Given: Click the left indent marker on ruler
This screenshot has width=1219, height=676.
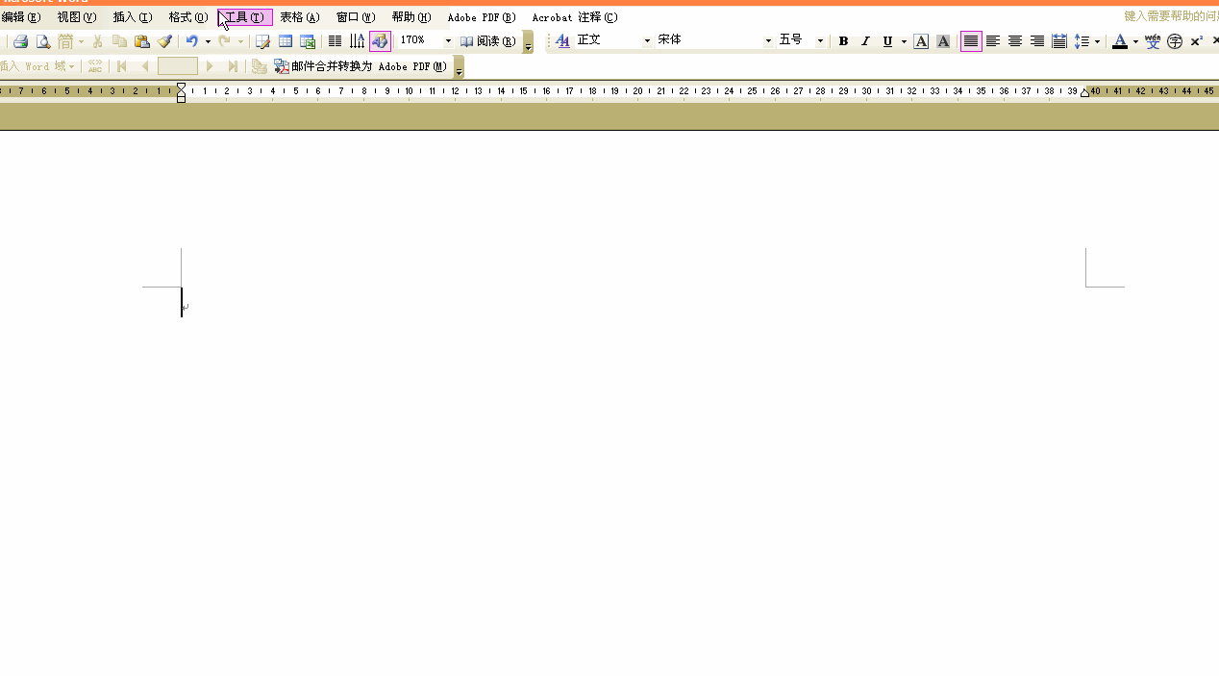Looking at the screenshot, I should tap(182, 98).
